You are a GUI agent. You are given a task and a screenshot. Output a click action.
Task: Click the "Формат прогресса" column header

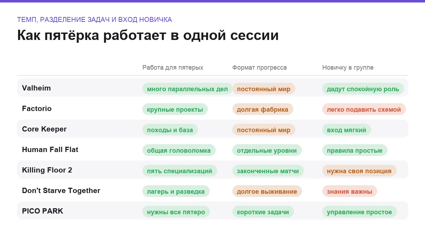coord(260,68)
